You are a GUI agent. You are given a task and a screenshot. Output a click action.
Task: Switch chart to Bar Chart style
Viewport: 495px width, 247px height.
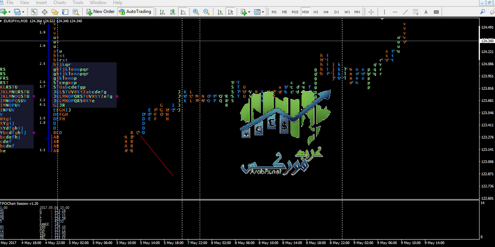(162, 12)
